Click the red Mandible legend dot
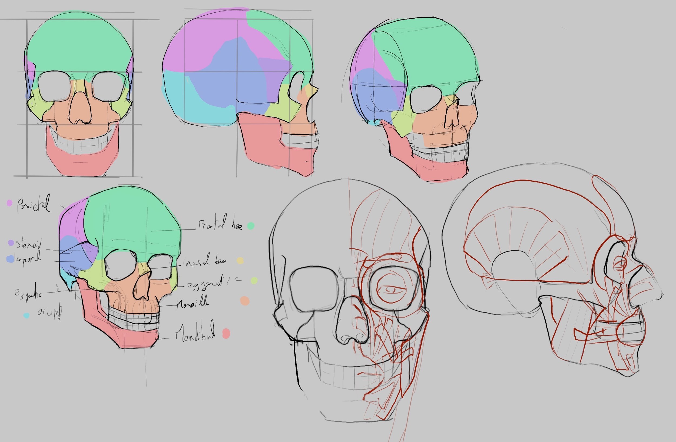The height and width of the screenshot is (442, 676). [226, 334]
